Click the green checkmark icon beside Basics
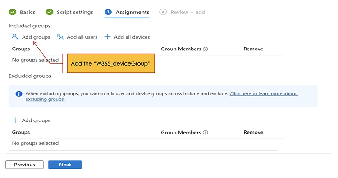Screen dimensions: 338x178 (13, 12)
